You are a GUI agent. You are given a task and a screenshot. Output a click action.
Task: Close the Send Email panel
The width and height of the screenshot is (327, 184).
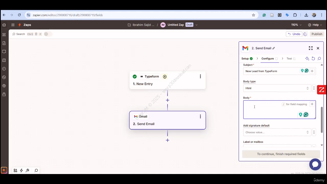pyautogui.click(x=318, y=48)
